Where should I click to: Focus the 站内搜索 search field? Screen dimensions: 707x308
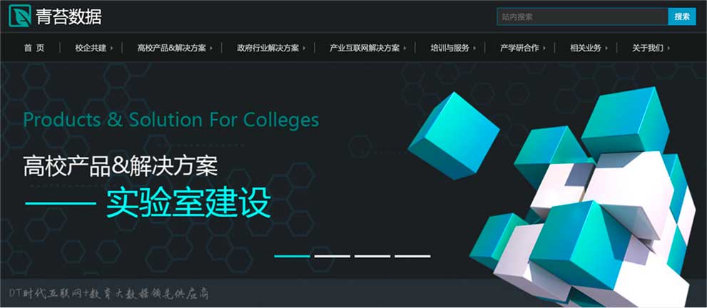click(x=582, y=16)
